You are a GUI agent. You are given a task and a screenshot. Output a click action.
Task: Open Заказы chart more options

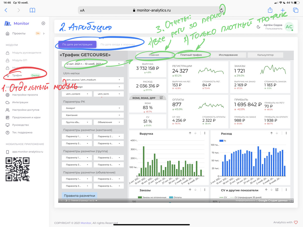205,190
